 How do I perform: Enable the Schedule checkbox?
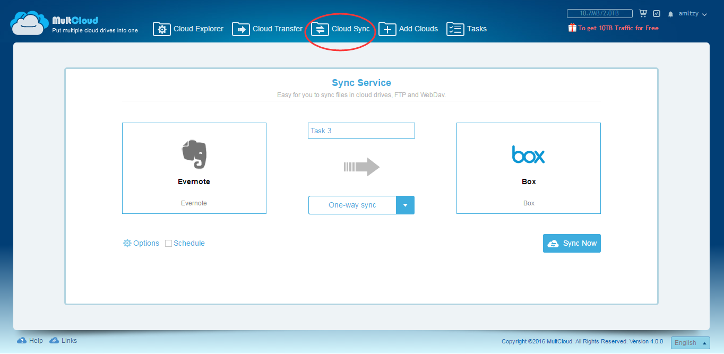click(168, 244)
